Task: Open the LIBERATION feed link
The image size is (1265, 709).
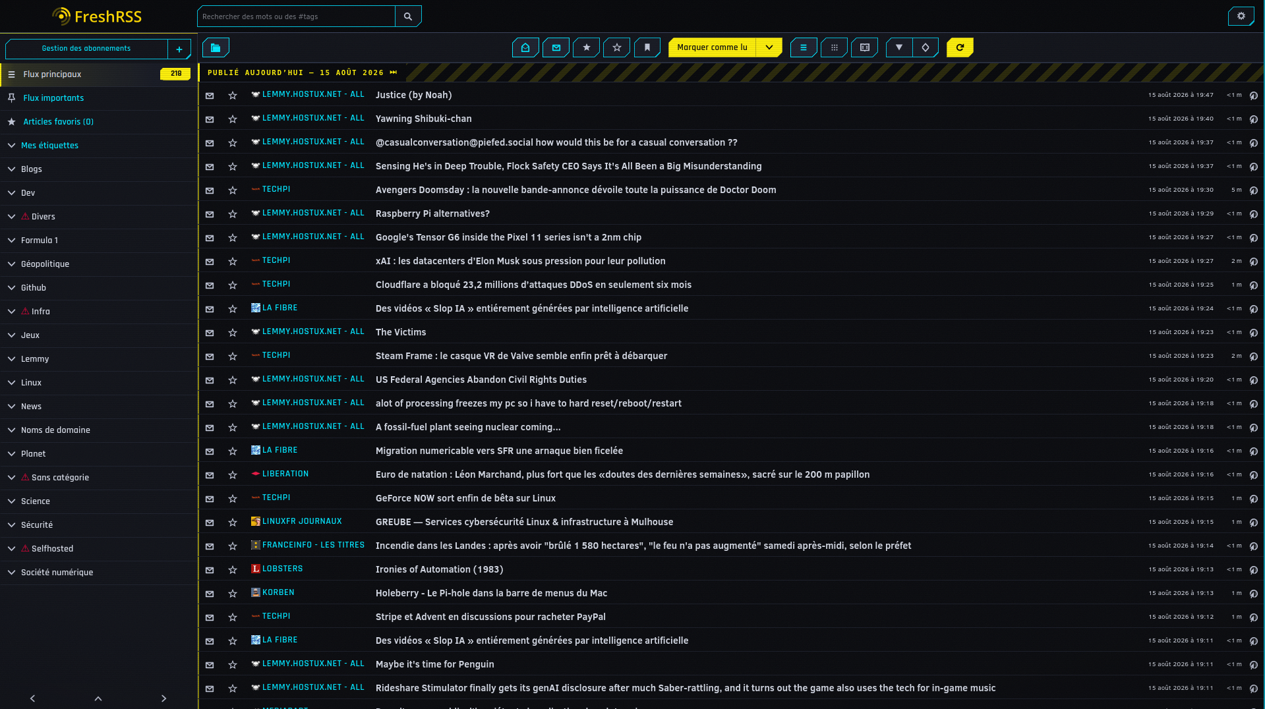Action: pyautogui.click(x=285, y=474)
